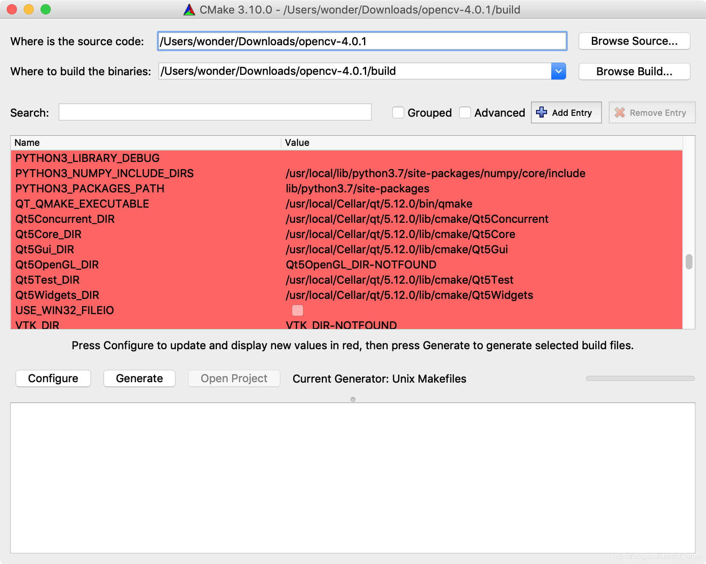Click the Value column header
Viewport: 706px width, 564px height.
[482, 143]
